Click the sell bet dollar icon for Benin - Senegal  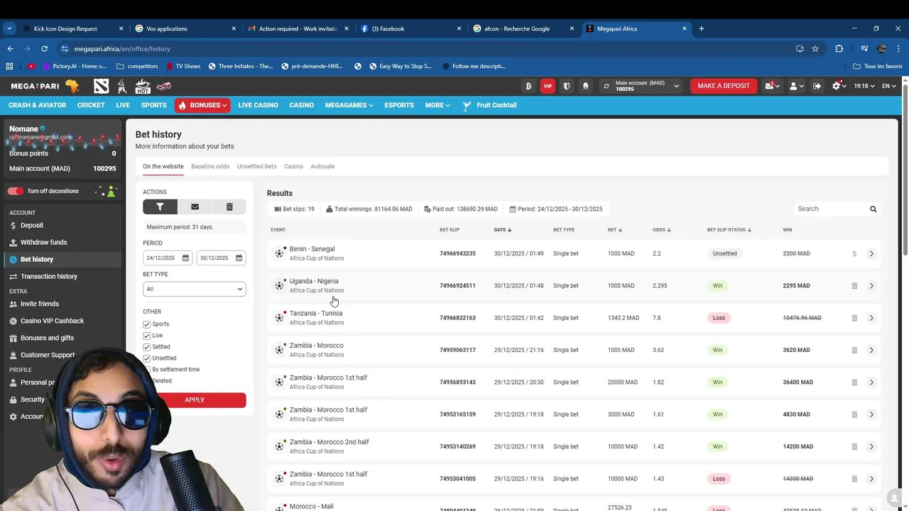tap(854, 253)
